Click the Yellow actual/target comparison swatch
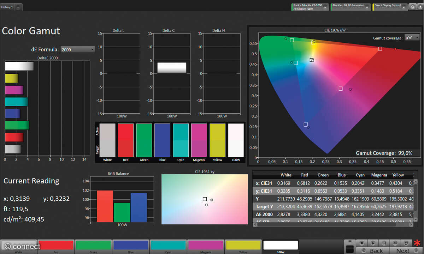 [218, 140]
